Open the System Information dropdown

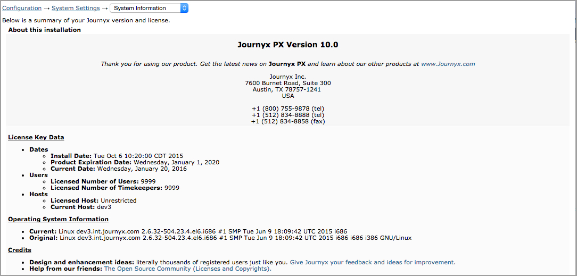(x=149, y=8)
